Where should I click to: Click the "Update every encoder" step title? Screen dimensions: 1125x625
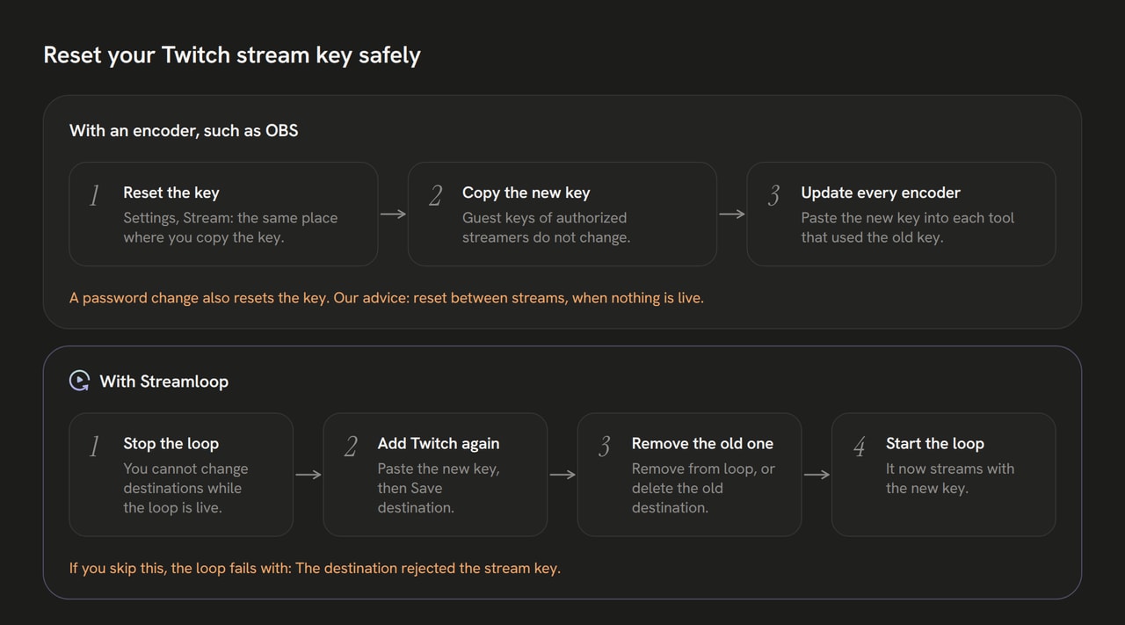point(881,193)
